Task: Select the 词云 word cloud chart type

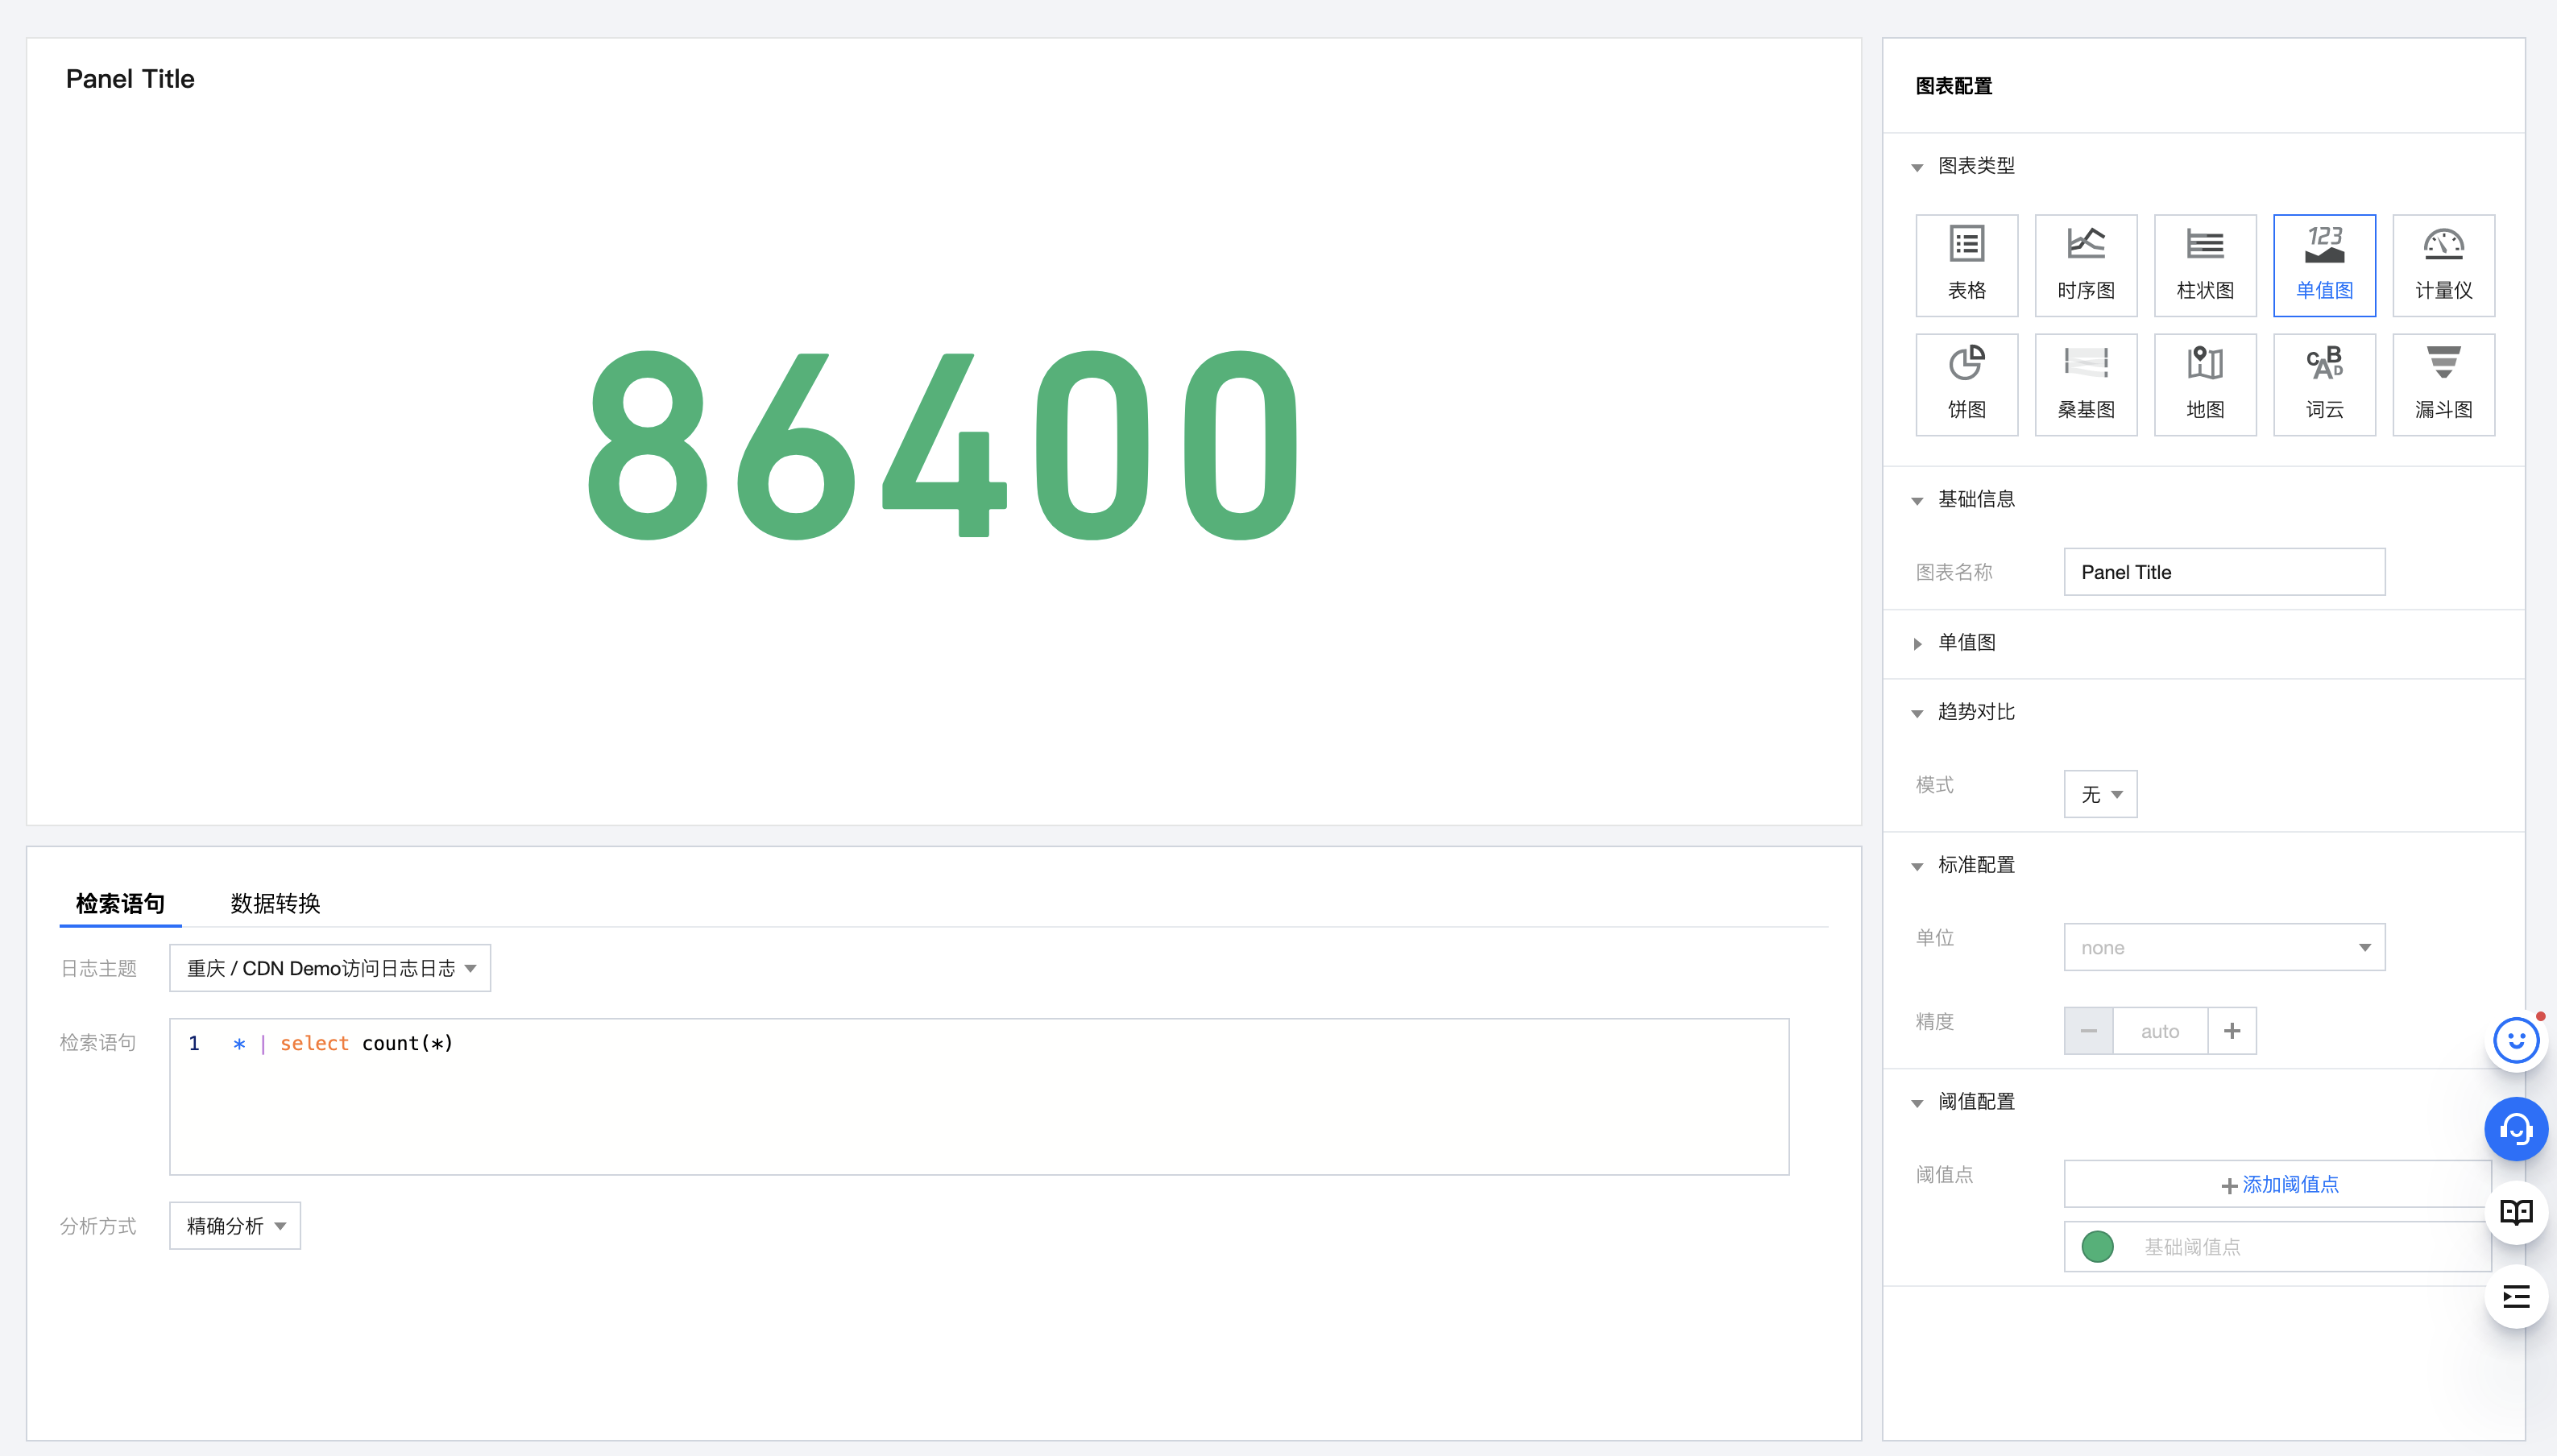Action: (2323, 384)
